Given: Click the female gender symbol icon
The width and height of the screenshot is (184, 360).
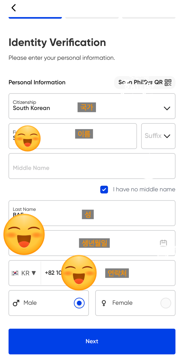Looking at the screenshot, I should (x=104, y=303).
